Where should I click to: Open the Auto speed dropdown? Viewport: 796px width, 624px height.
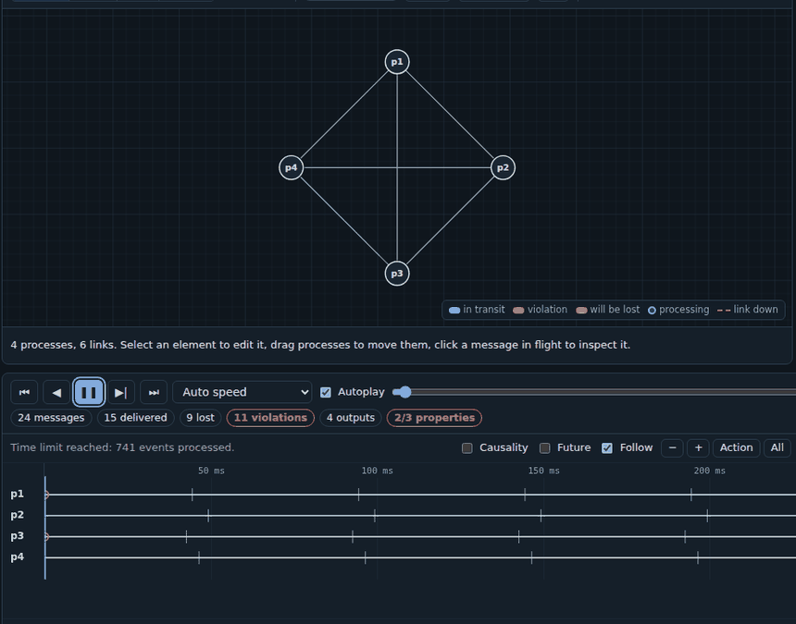coord(243,392)
